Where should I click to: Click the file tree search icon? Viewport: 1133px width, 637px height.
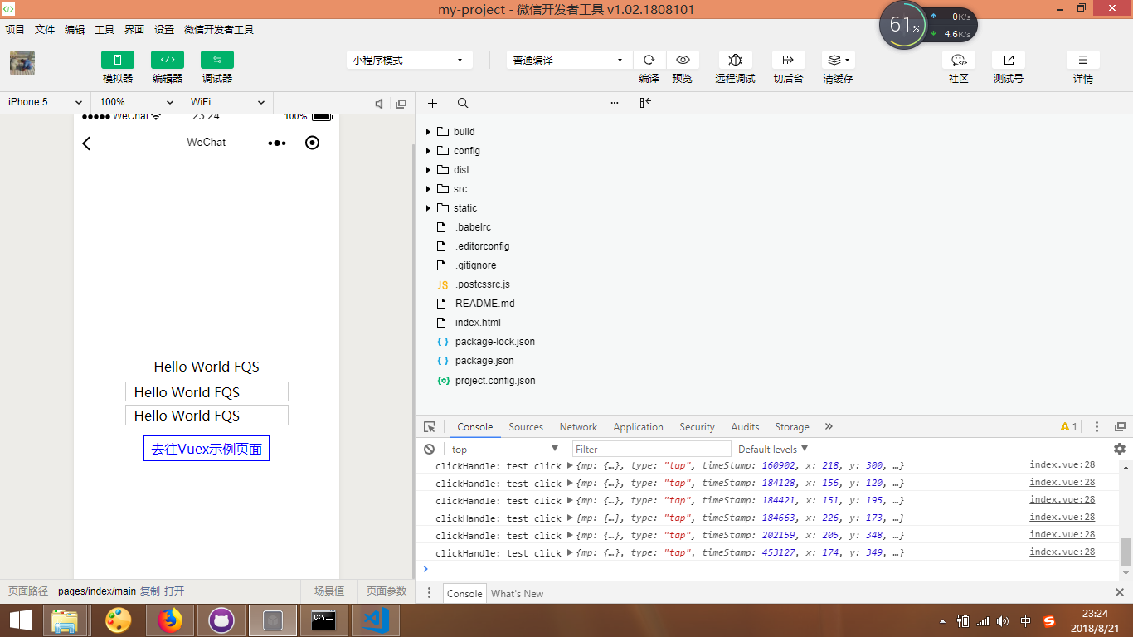[x=463, y=103]
